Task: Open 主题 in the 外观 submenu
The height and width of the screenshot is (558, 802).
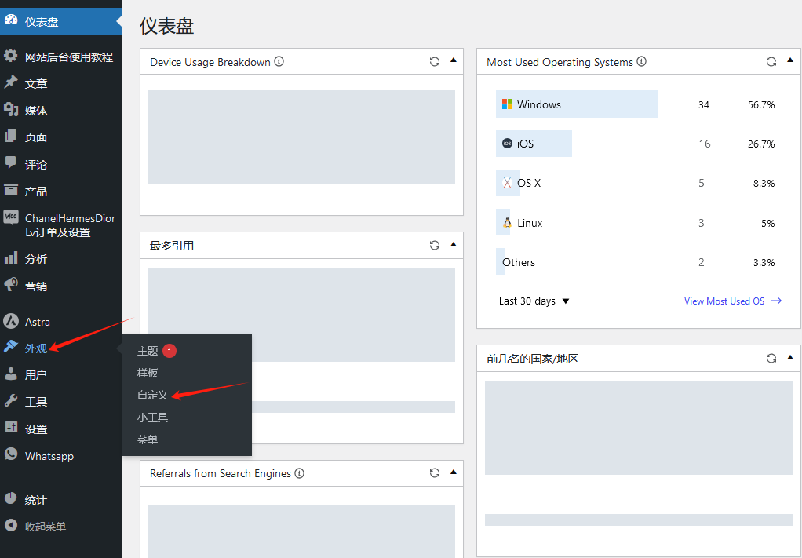Action: [x=148, y=351]
